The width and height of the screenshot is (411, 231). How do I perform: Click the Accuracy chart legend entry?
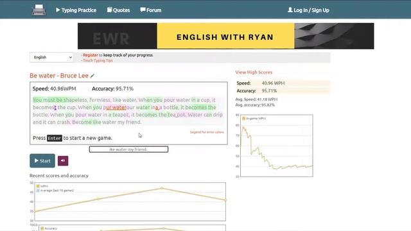(49, 228)
